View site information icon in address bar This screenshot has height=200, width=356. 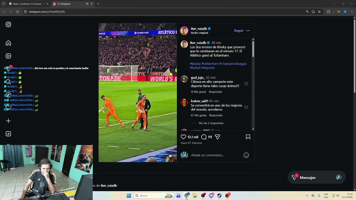point(25,12)
